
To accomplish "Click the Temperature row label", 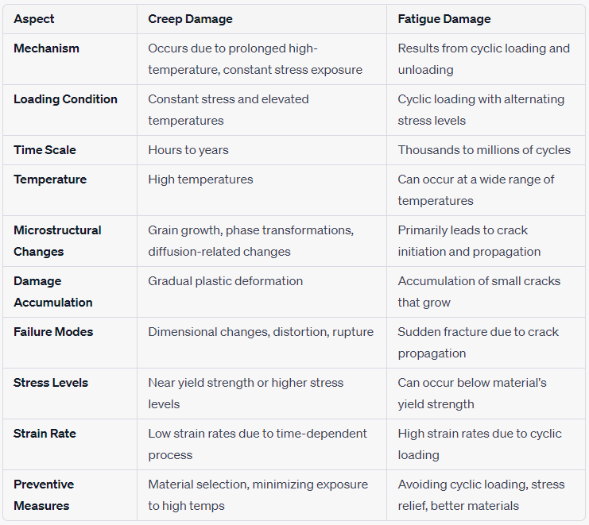I will coord(50,180).
